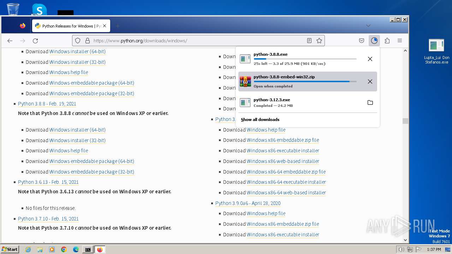Image resolution: width=452 pixels, height=254 pixels.
Task: Toggle reader view icon
Action: 309,41
